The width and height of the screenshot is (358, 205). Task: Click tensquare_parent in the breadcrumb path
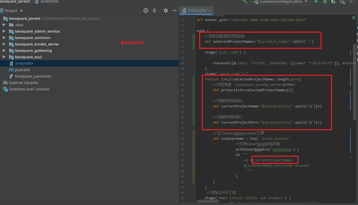15,2
